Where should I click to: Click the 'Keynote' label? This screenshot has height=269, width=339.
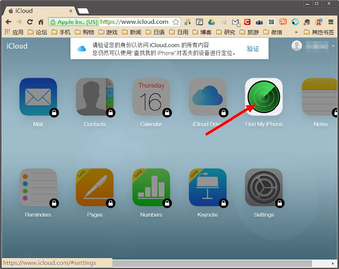(x=208, y=215)
